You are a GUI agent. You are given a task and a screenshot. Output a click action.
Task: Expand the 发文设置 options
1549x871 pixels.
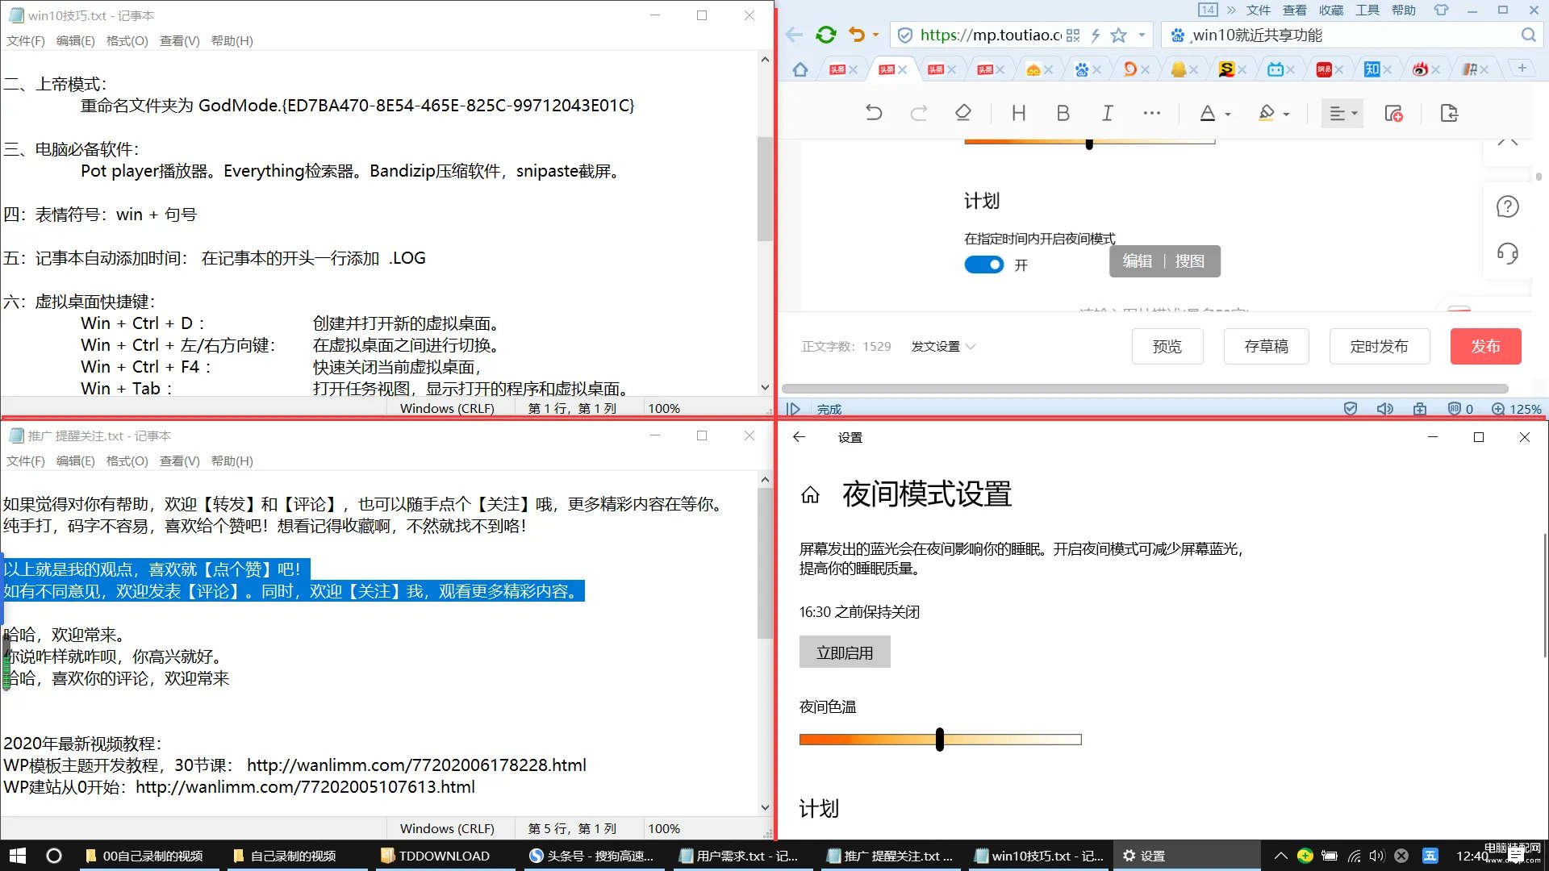(x=942, y=346)
